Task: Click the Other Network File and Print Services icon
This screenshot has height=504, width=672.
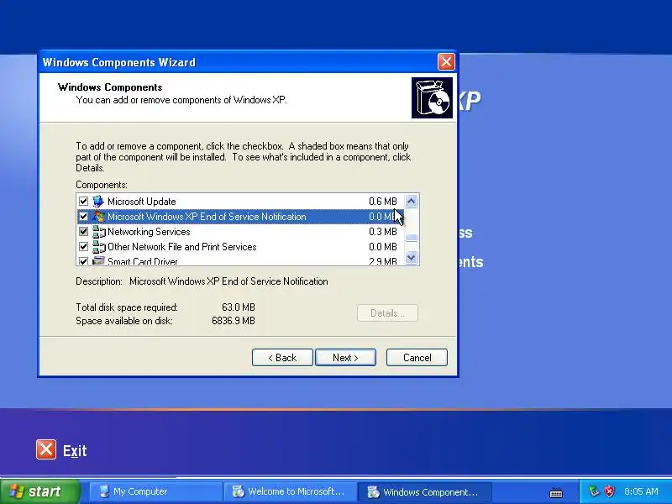Action: click(99, 247)
